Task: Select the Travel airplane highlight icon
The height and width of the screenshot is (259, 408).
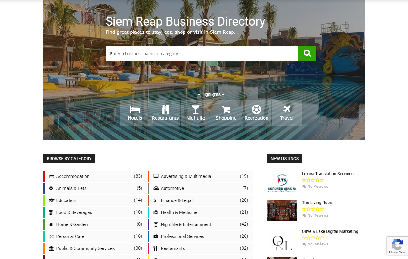Action: tap(287, 110)
